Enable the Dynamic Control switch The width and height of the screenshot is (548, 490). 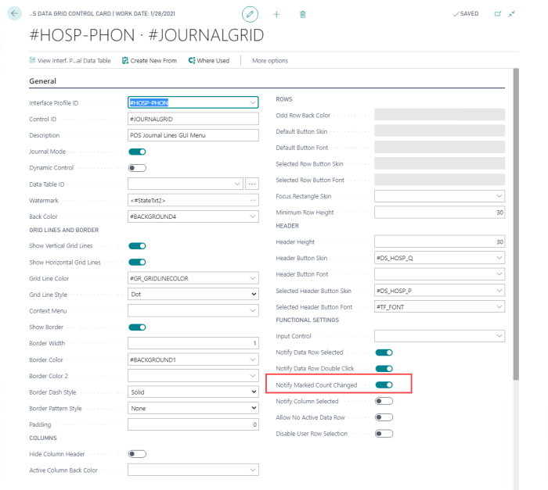click(137, 168)
